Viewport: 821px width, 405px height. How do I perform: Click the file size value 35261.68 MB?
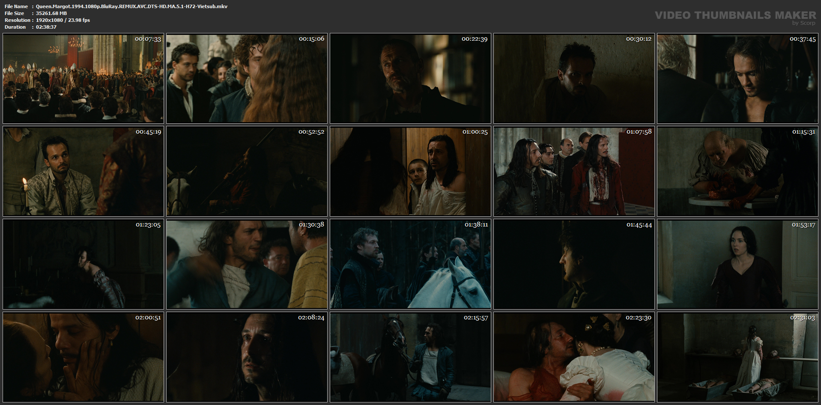[x=51, y=13]
